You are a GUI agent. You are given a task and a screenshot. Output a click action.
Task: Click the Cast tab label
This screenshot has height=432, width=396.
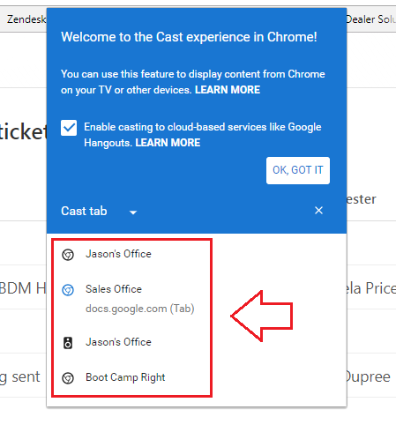click(x=84, y=211)
